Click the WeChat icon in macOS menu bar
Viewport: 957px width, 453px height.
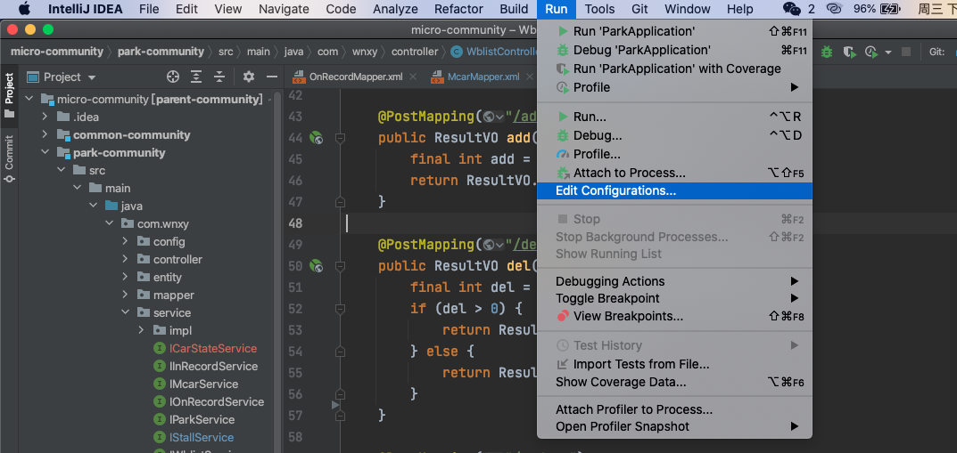pos(792,9)
